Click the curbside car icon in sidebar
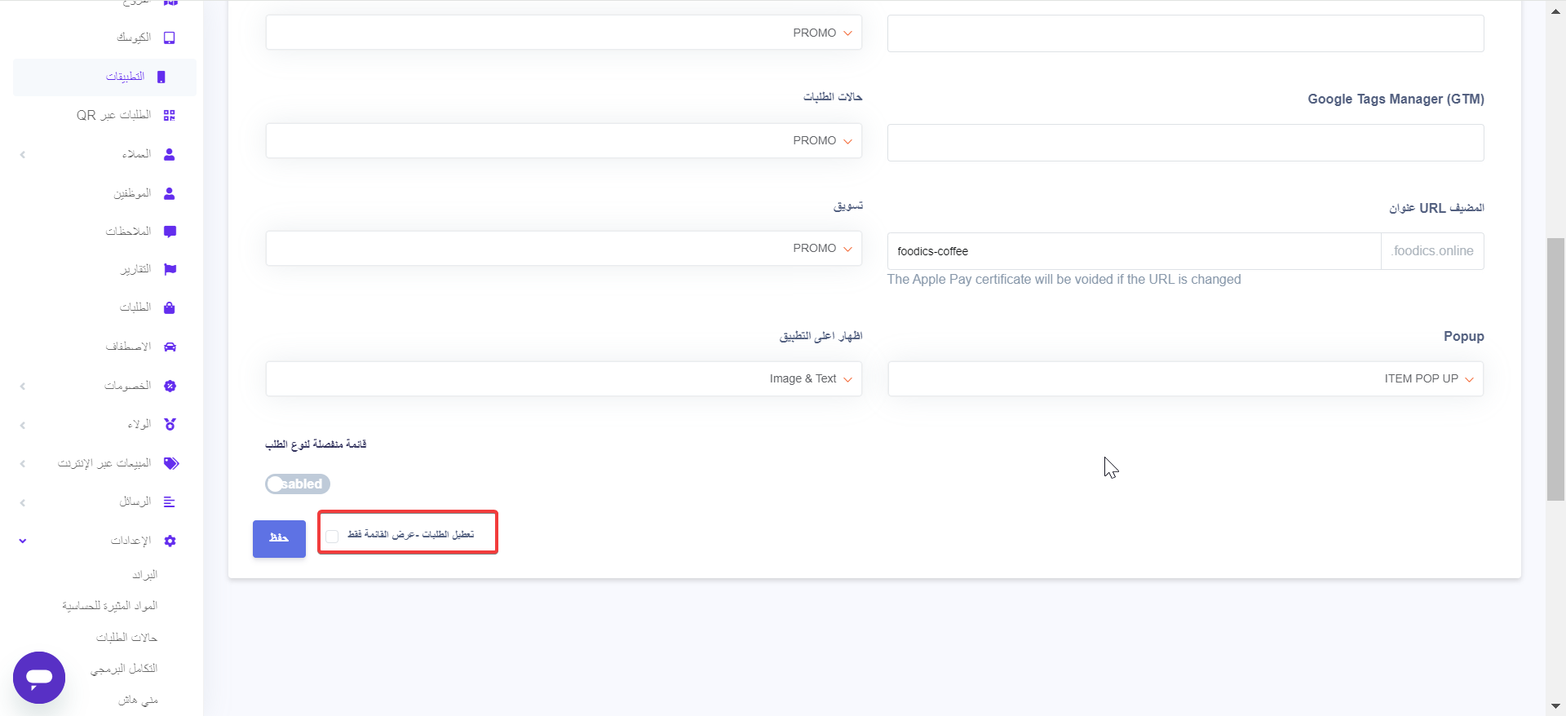 (170, 347)
